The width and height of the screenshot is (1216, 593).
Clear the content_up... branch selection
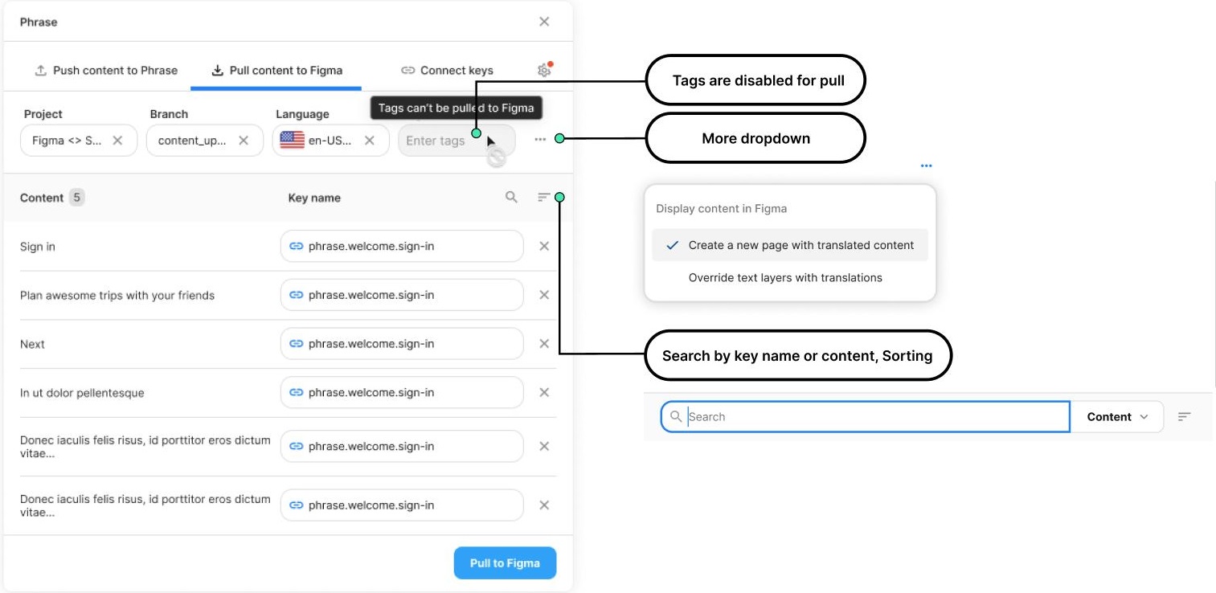pos(244,141)
